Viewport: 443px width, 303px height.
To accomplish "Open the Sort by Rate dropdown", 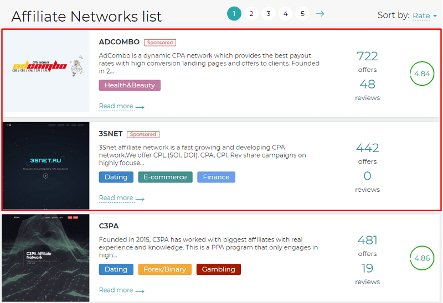I will [425, 15].
